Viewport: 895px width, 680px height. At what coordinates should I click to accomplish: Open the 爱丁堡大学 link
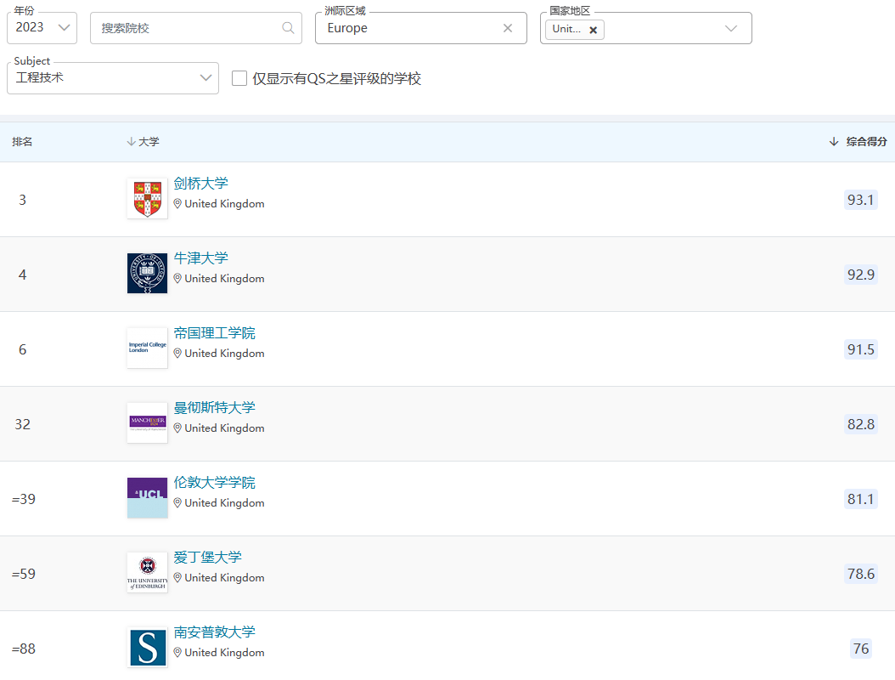[x=208, y=558]
